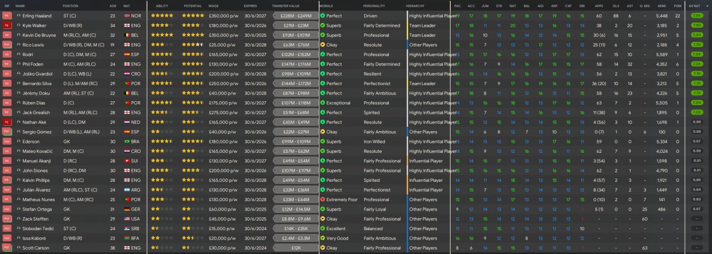Click Rico Lewis's potential star rating
This screenshot has height=254, width=712.
pos(193,44)
